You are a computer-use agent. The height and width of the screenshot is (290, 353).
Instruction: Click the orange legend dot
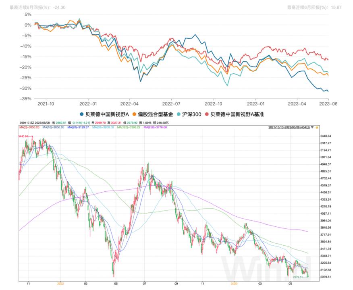134,114
